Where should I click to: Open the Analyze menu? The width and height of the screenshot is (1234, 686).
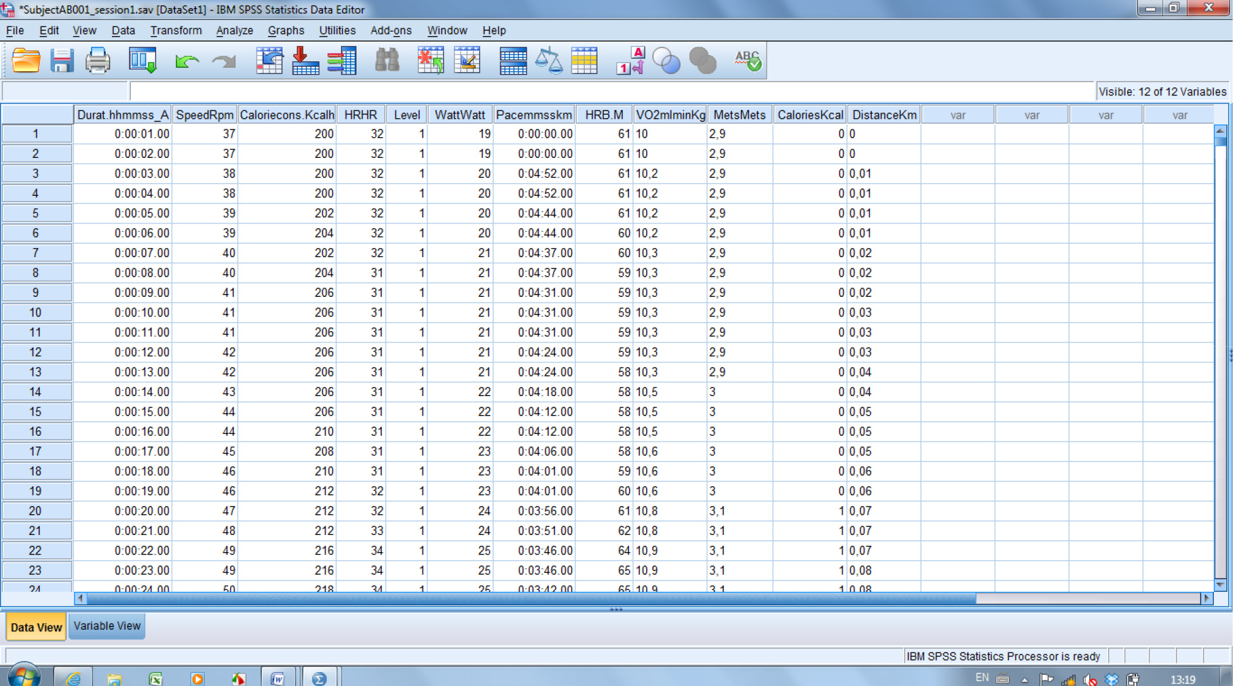click(234, 30)
